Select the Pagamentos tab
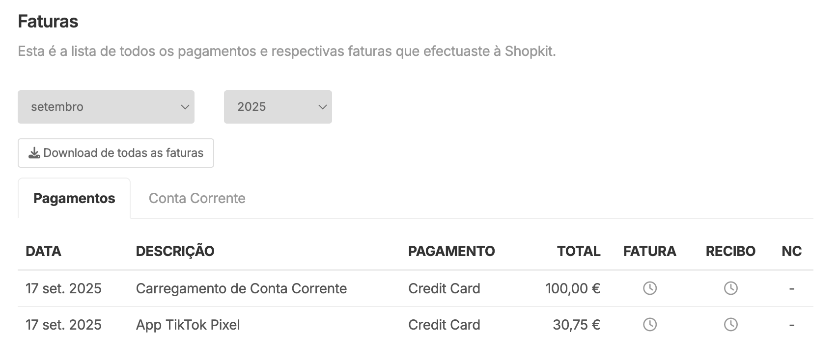 pos(74,198)
